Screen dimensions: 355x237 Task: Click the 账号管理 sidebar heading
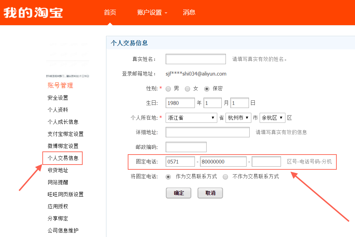click(x=60, y=85)
